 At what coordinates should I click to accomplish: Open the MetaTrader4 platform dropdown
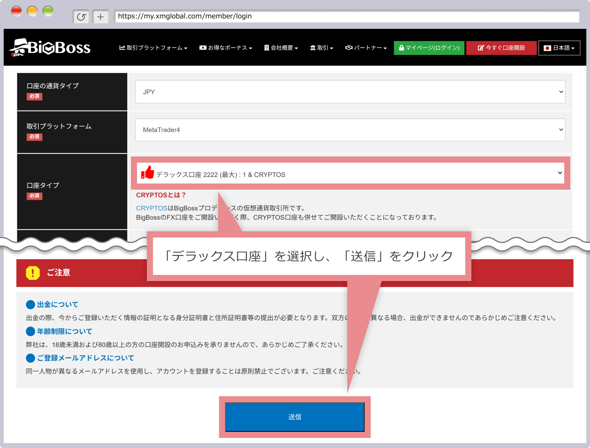350,130
